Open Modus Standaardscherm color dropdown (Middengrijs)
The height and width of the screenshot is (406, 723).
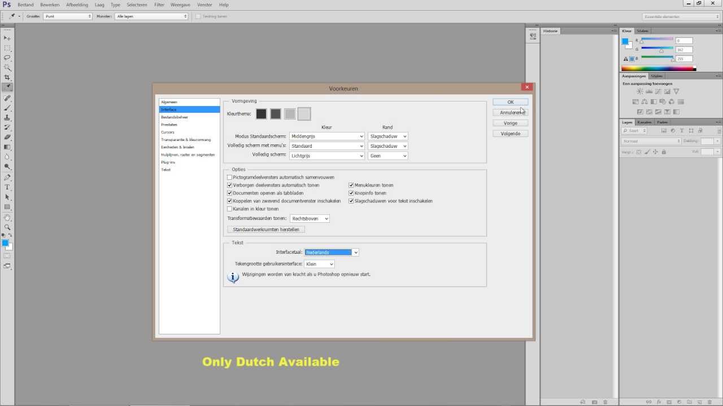326,136
